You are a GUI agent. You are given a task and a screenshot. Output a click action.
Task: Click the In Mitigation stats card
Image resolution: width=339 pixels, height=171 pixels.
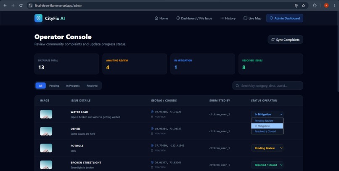click(x=203, y=64)
